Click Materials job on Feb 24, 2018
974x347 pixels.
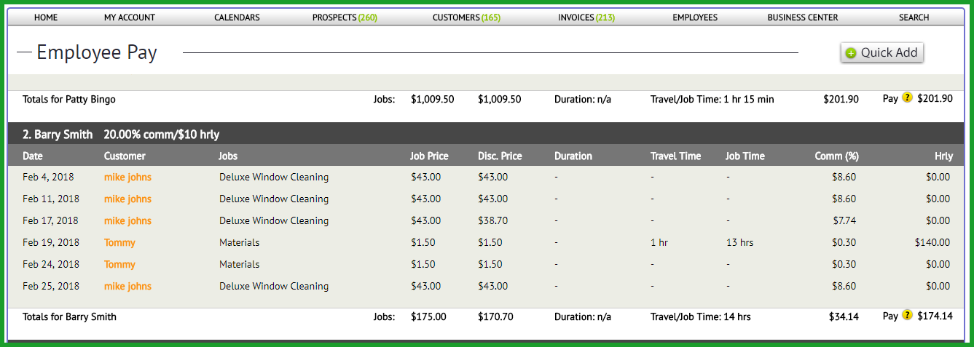[240, 264]
